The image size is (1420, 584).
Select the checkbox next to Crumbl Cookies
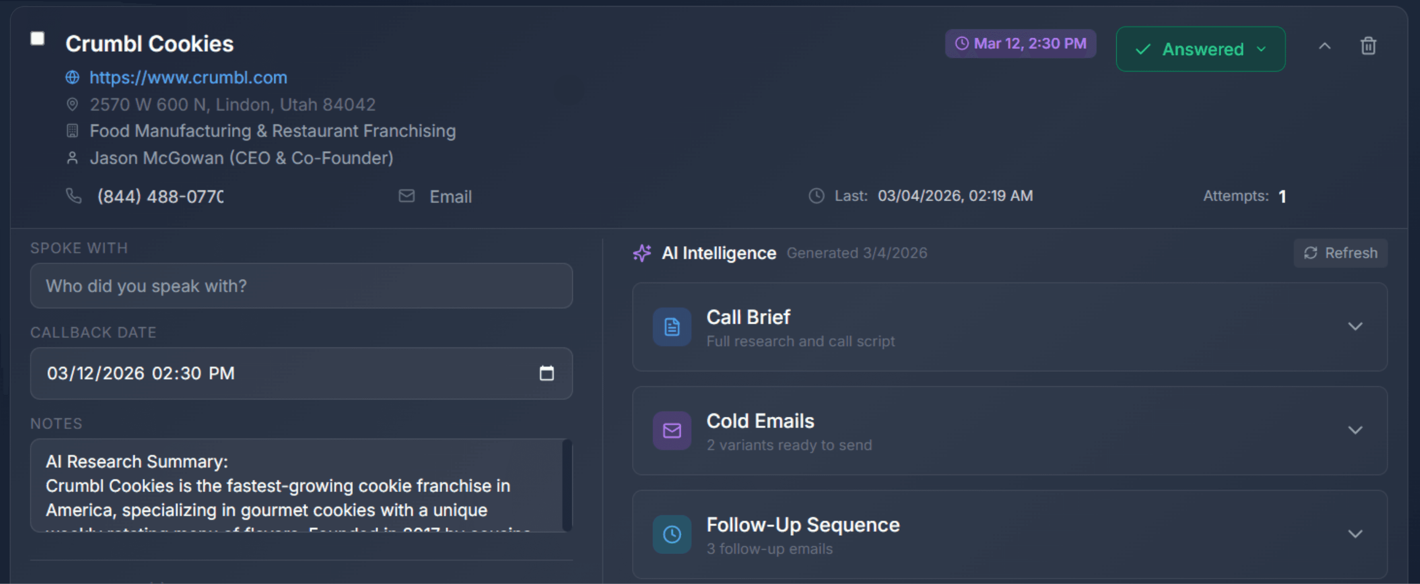pos(37,38)
